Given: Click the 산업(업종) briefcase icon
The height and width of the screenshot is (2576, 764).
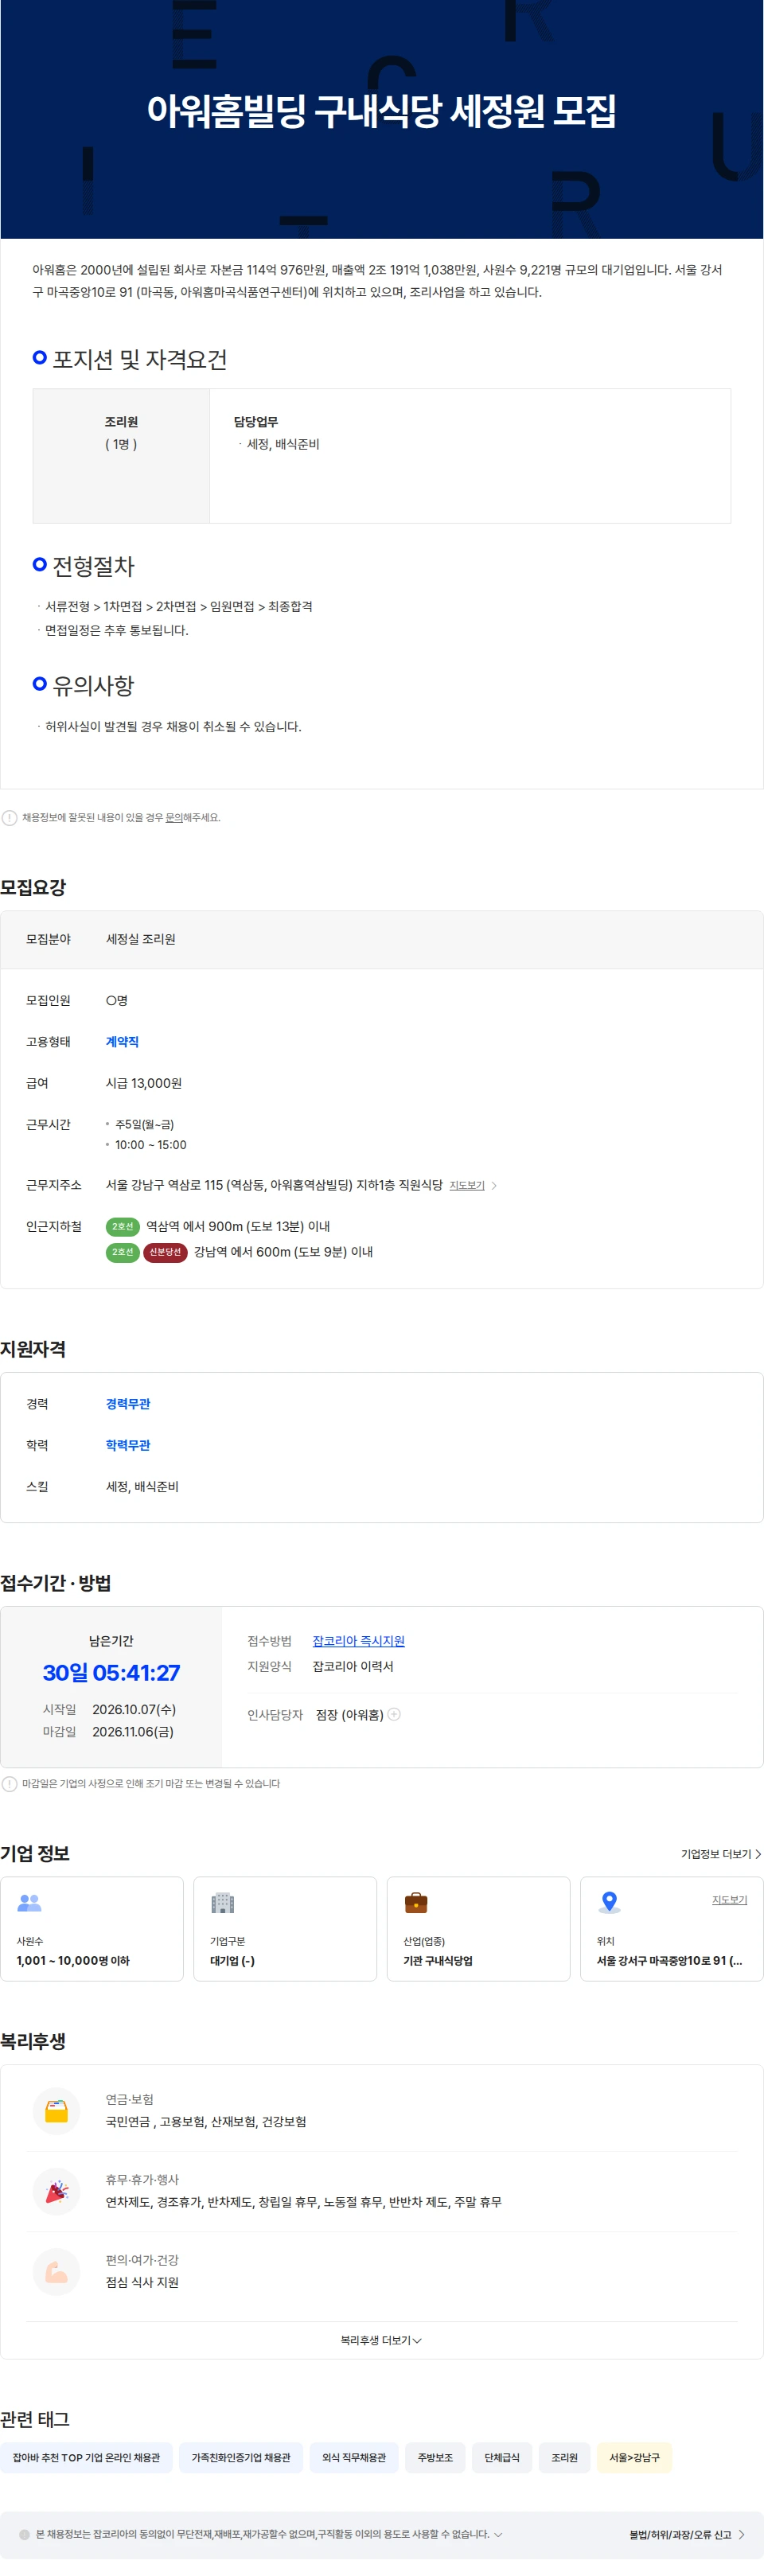Looking at the screenshot, I should 415,1902.
